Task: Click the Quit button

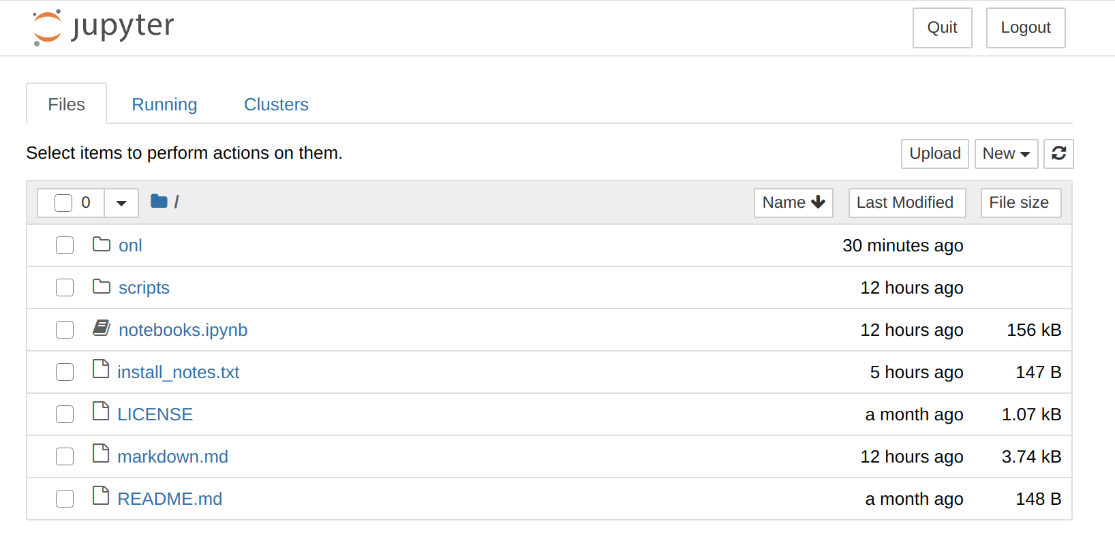Action: pos(942,28)
